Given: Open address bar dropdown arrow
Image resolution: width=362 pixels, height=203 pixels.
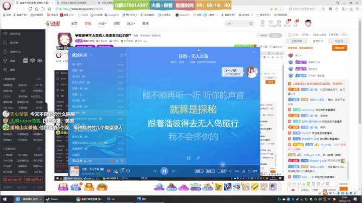Looking at the screenshot, I should (281, 9).
